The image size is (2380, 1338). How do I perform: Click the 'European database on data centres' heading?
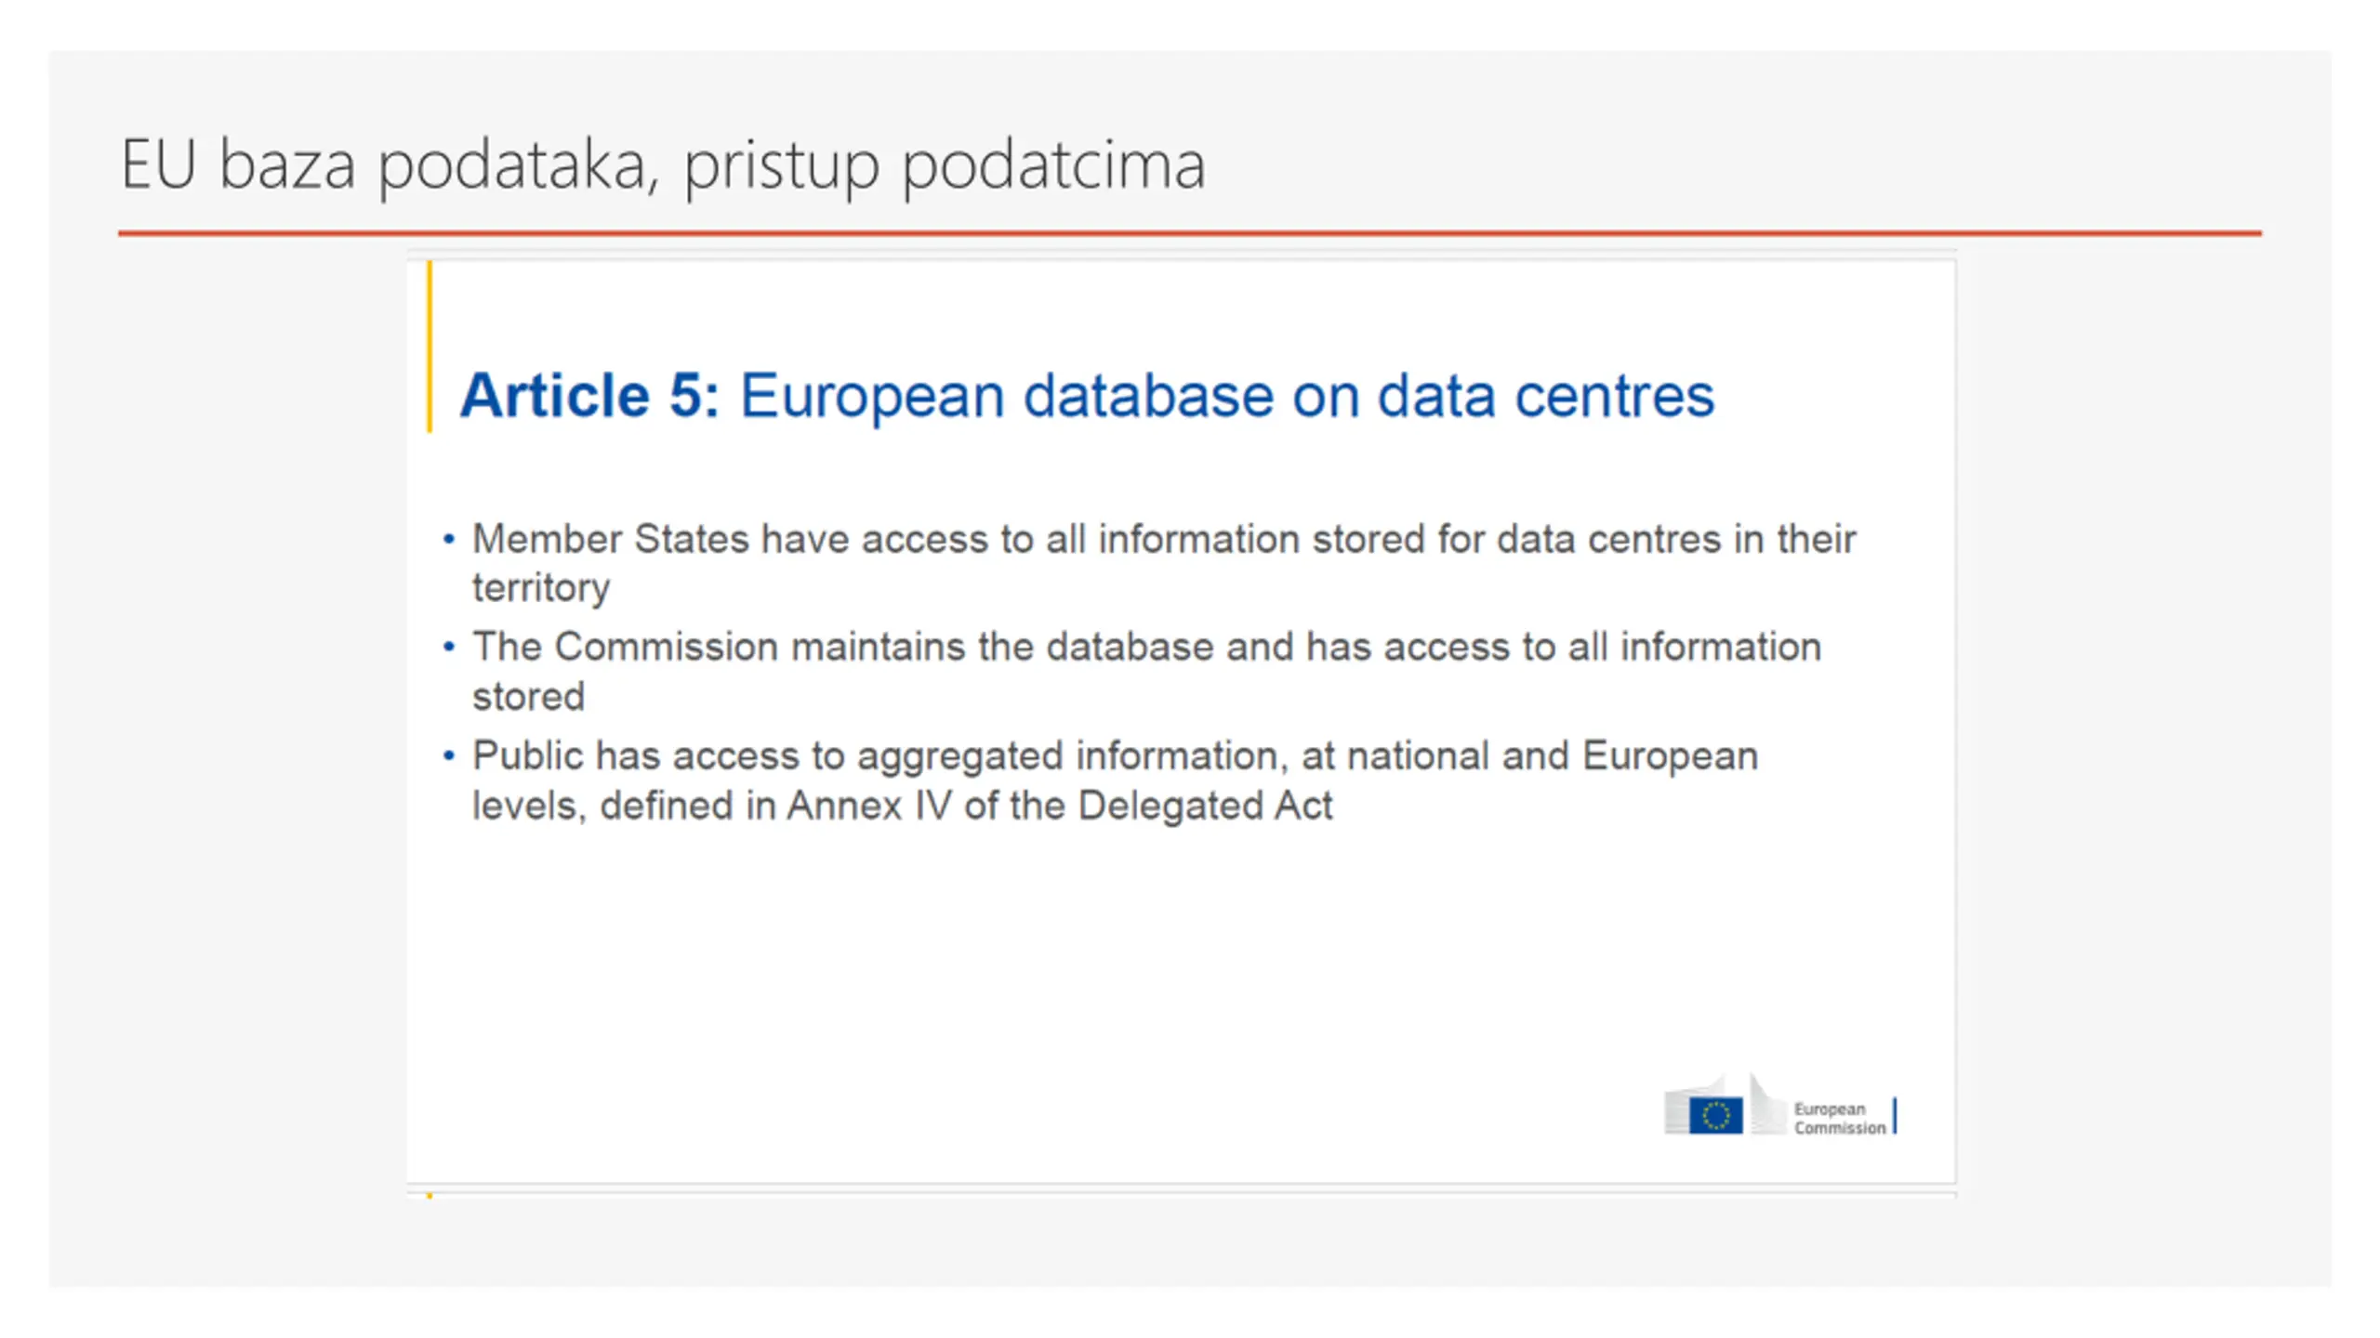tap(1226, 397)
